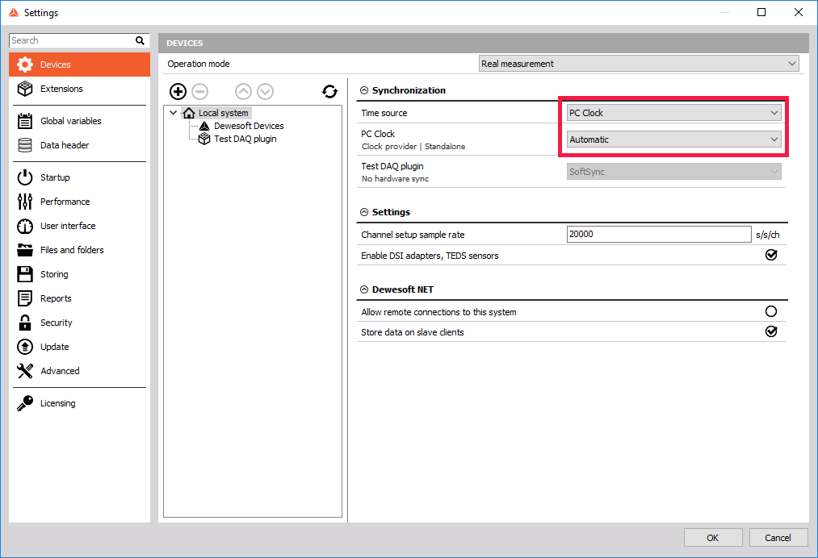Click the Dewesoft Devices triangle icon
Viewport: 818px width, 558px height.
coord(204,126)
